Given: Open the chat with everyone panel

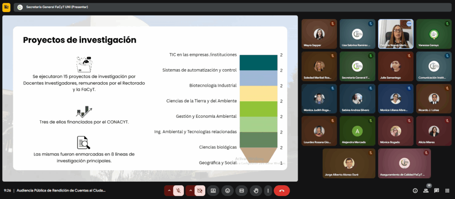Looking at the screenshot, I should (437, 191).
